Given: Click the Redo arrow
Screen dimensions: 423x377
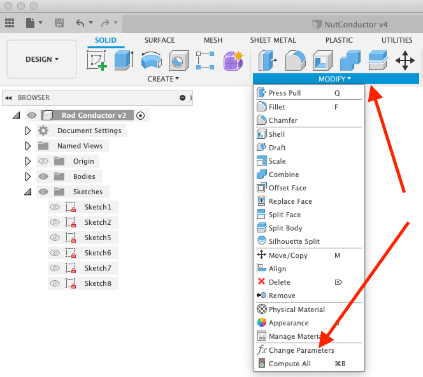Looking at the screenshot, I should 105,23.
